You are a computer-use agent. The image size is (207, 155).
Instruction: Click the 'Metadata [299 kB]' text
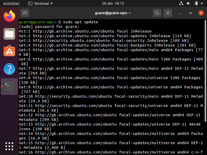click(39, 120)
